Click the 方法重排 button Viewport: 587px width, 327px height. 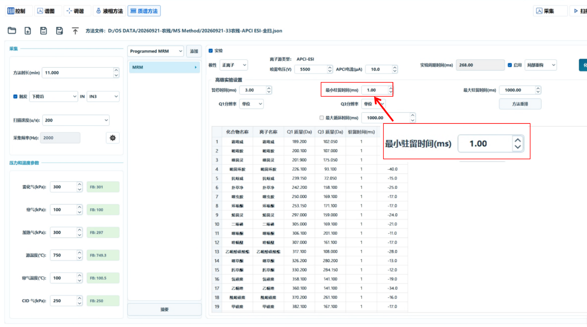[x=520, y=104]
